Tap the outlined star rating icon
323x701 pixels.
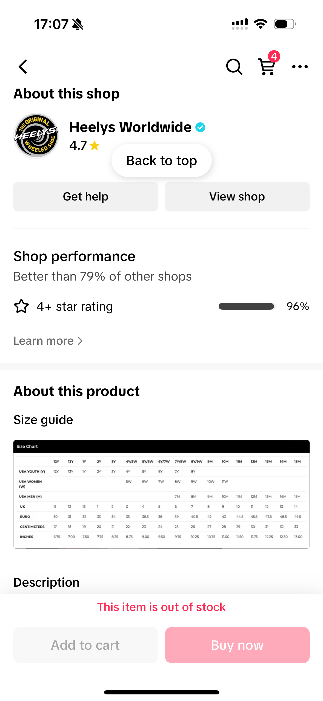[21, 306]
